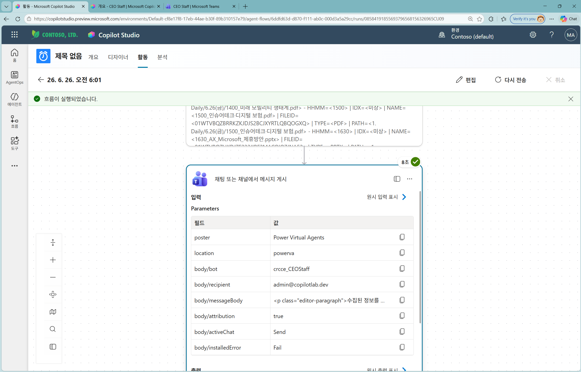Viewport: 581px width, 372px height.
Task: Dismiss the flow-run success banner
Action: [571, 99]
